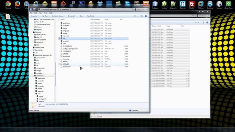Click the back window search box

pos(203,16)
